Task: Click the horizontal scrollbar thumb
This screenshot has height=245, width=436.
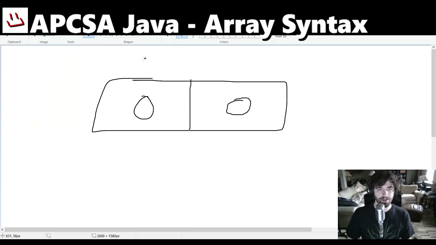Action: pos(158,230)
